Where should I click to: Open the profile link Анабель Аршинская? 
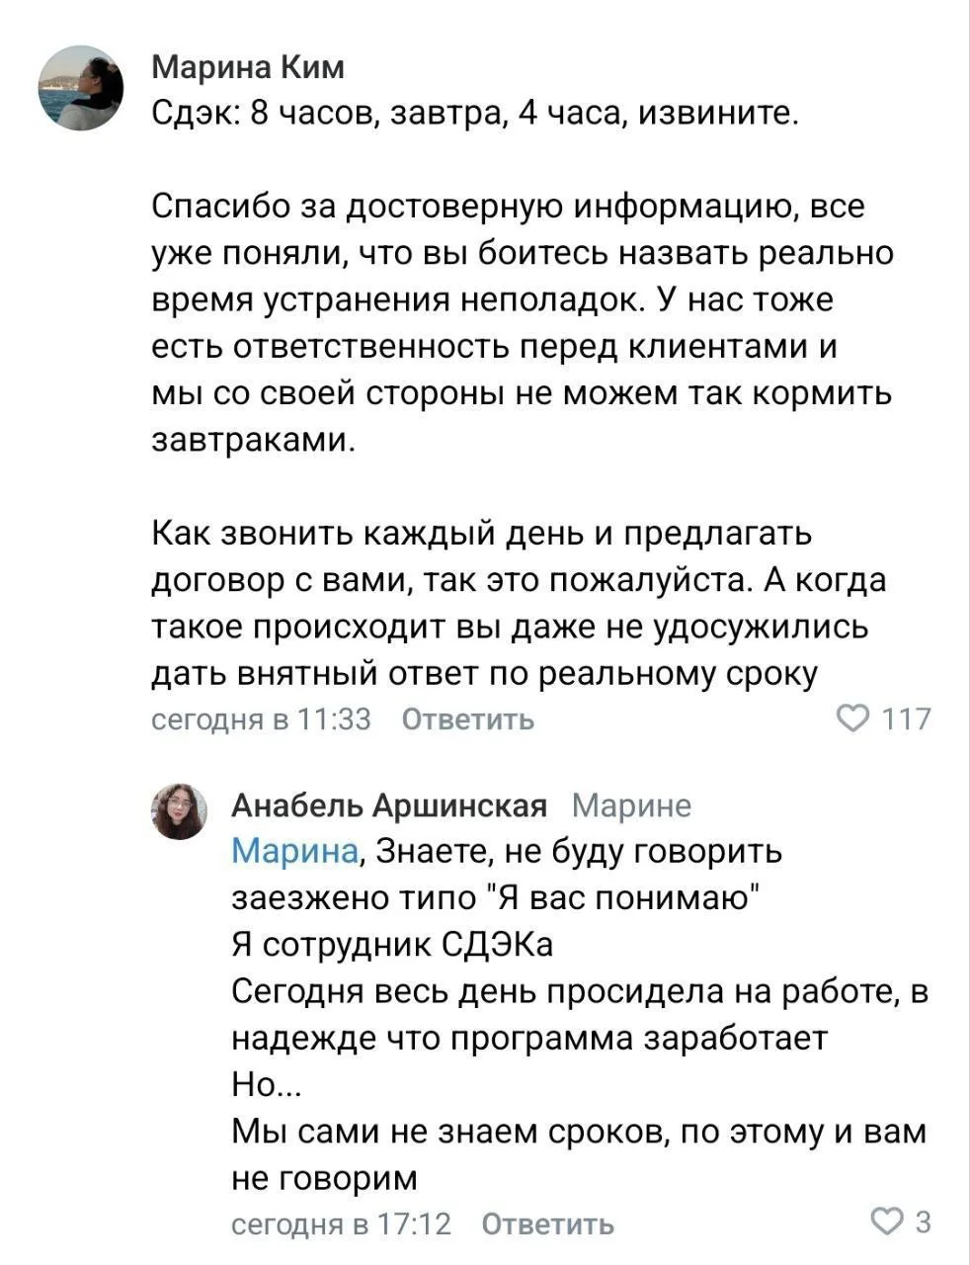pos(388,806)
